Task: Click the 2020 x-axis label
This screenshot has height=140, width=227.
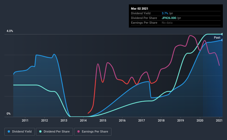Action: (x=200, y=120)
